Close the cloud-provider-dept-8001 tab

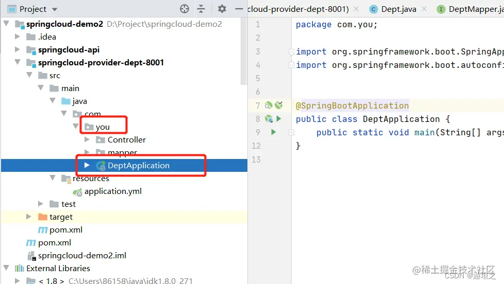pyautogui.click(x=356, y=9)
